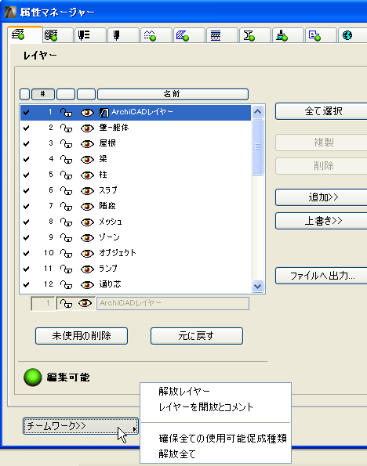
Task: Toggle lock icon for オブジェクト layer
Action: pyautogui.click(x=66, y=254)
